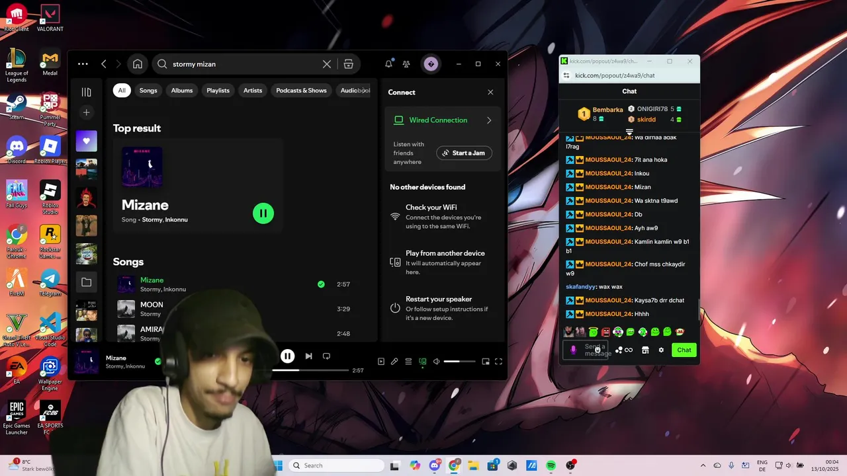Mute Spotify volume

click(436, 362)
